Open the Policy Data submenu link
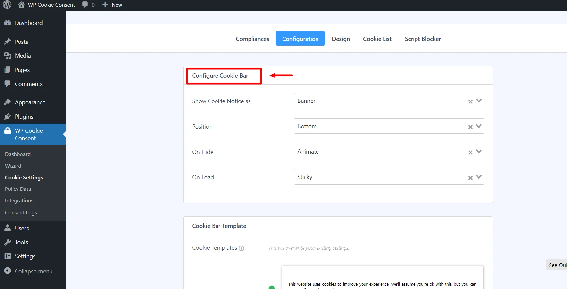567x289 pixels. tap(18, 189)
